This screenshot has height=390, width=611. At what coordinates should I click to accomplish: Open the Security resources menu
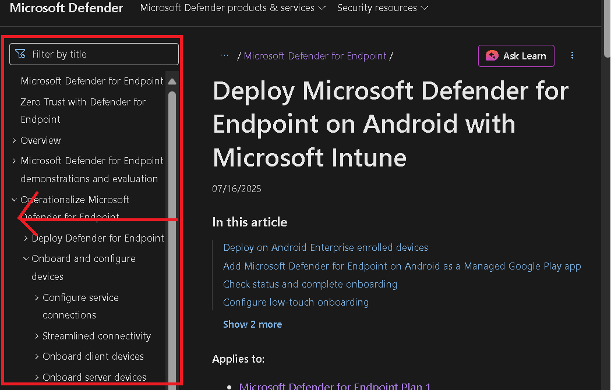(382, 8)
